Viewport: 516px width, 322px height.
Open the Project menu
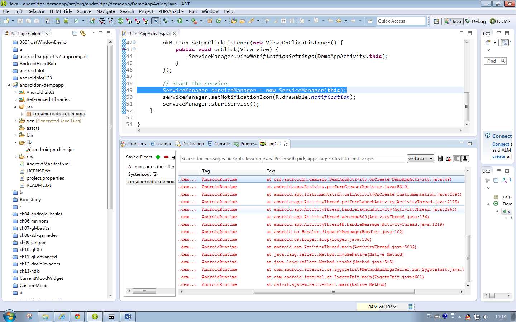coord(146,11)
